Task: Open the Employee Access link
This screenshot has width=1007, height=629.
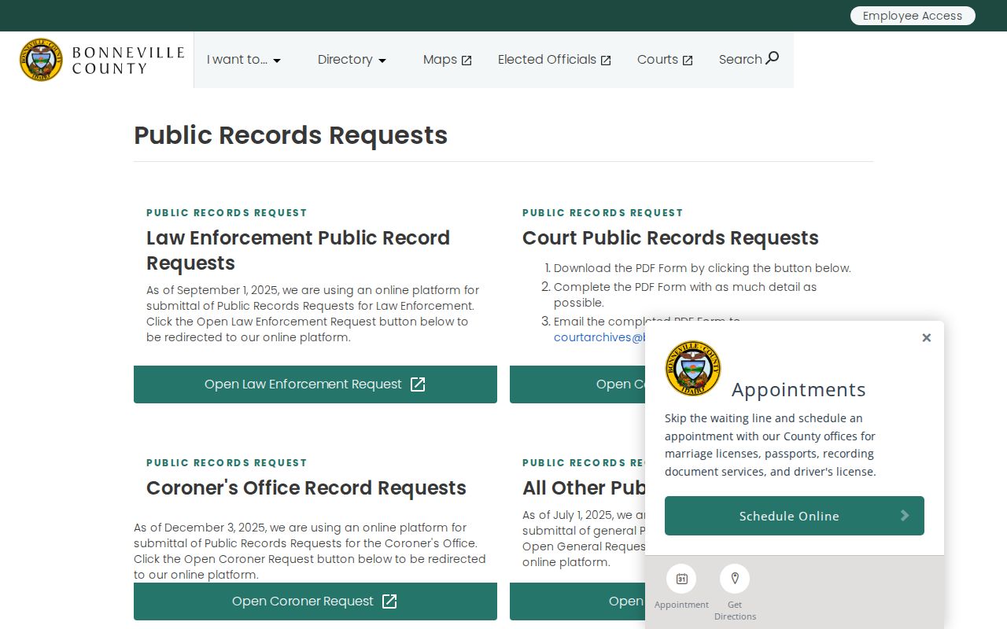Action: [x=913, y=16]
